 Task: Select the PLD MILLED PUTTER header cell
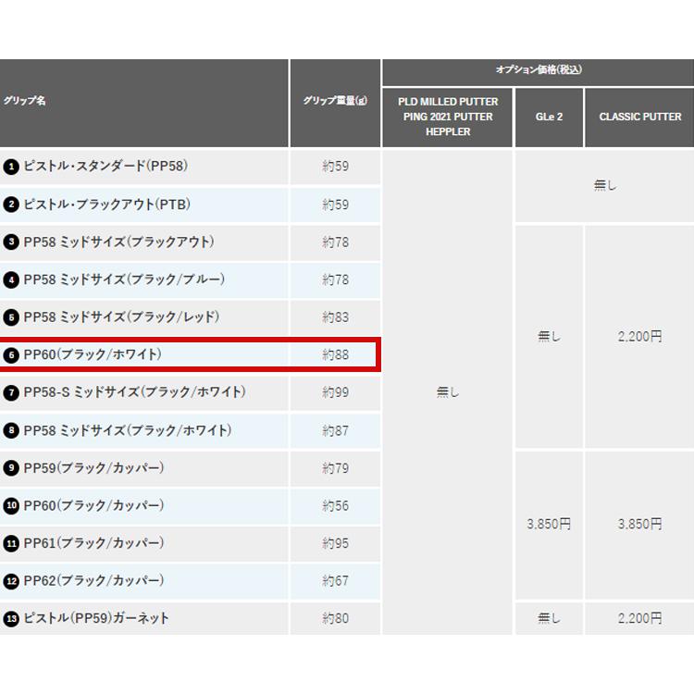pos(448,118)
